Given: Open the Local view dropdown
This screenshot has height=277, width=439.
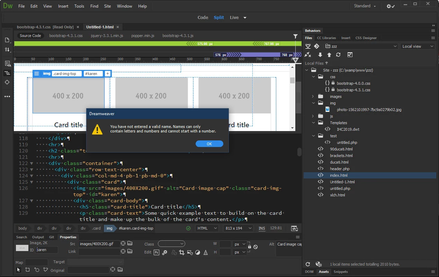Looking at the screenshot, I should [x=418, y=46].
